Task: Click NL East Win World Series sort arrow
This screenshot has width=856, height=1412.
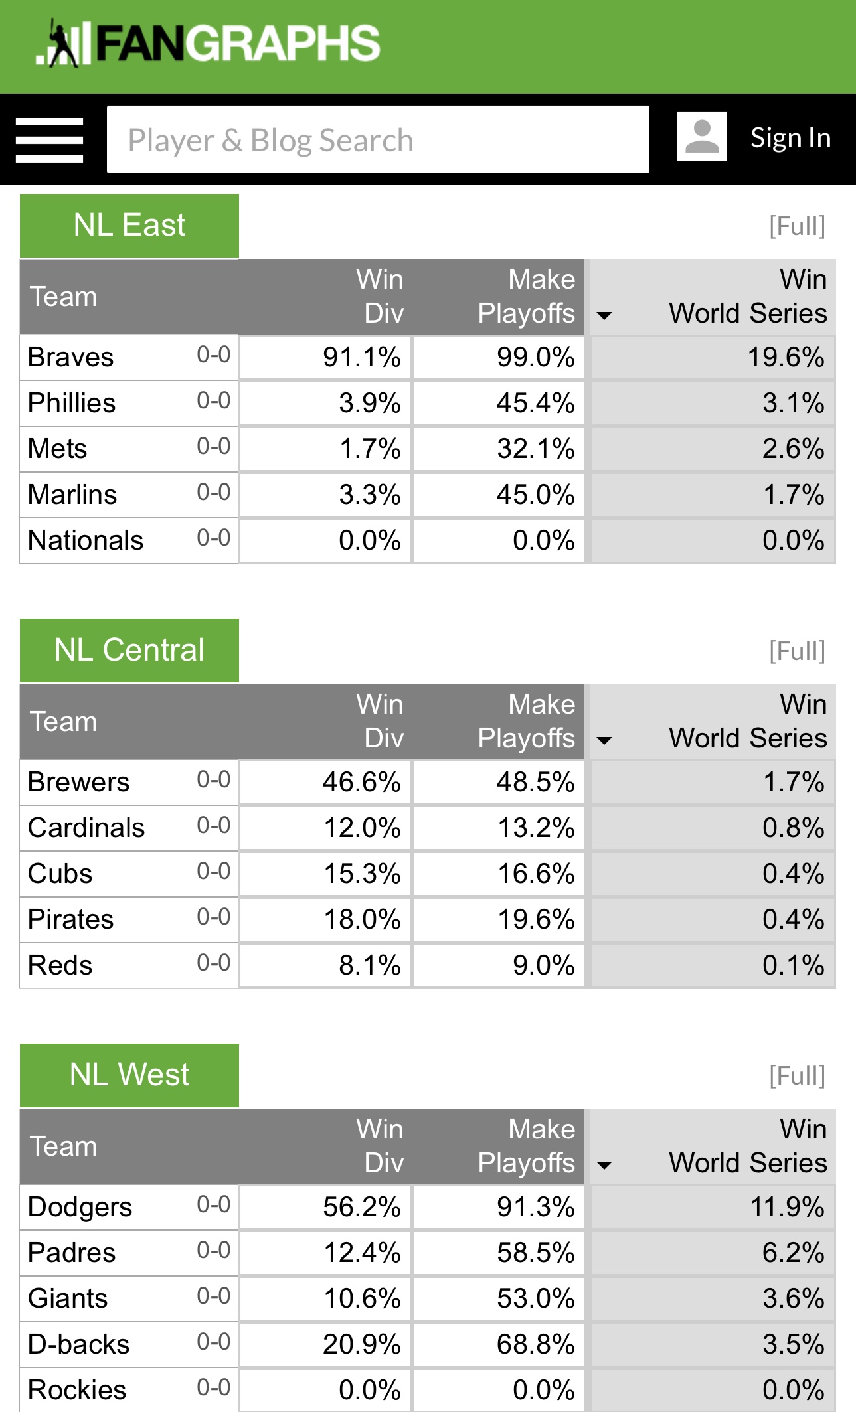Action: 604,315
